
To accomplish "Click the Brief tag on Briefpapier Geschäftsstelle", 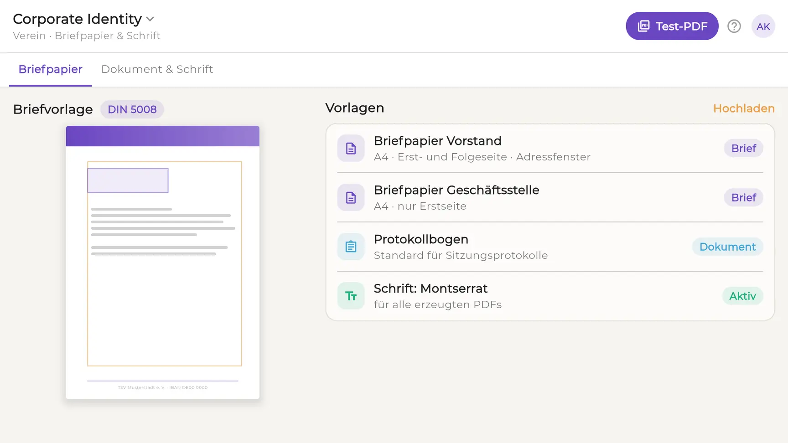I will click(744, 197).
